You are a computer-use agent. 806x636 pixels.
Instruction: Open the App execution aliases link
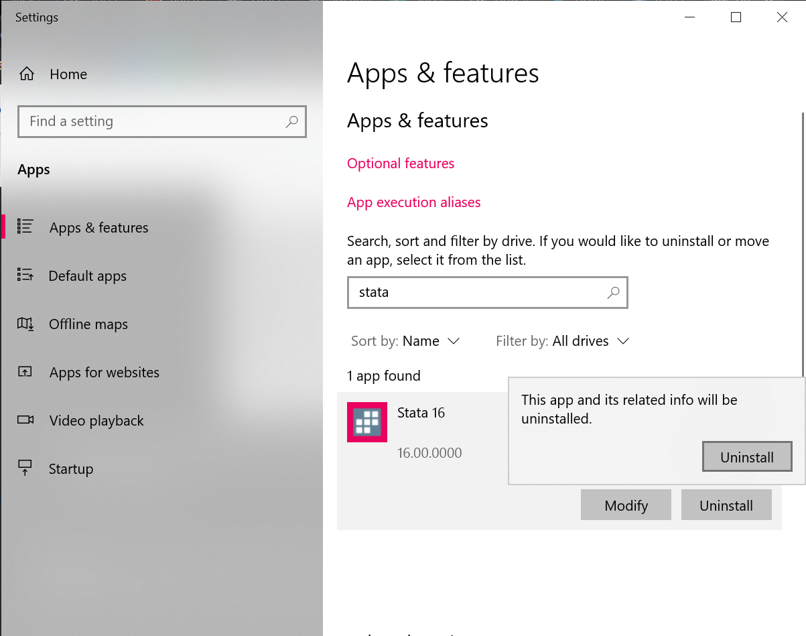pos(414,202)
